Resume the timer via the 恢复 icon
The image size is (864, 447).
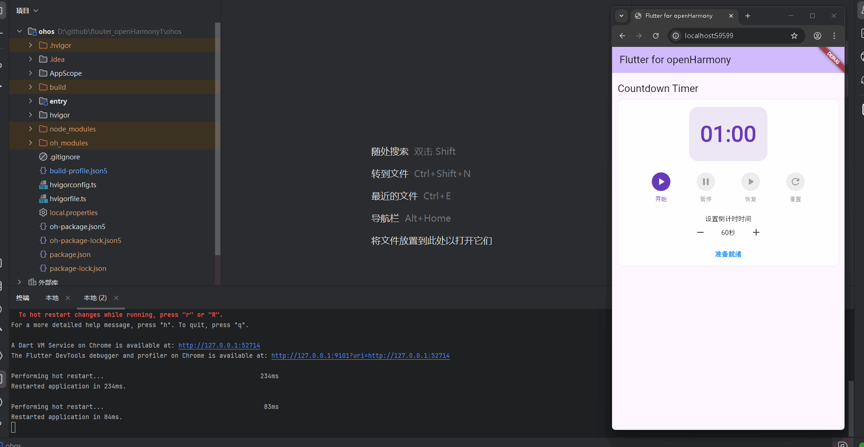click(x=750, y=182)
